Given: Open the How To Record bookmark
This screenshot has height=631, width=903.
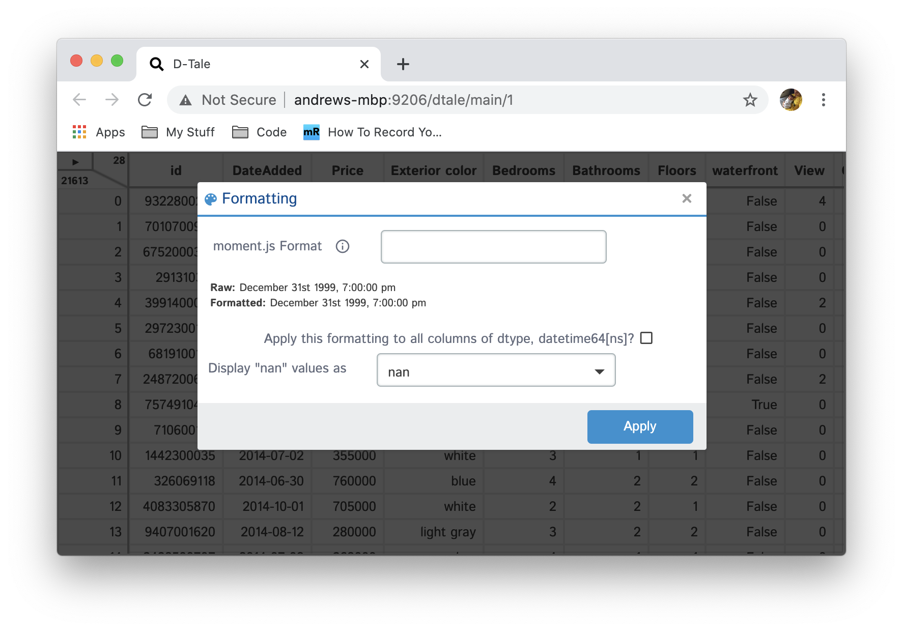Looking at the screenshot, I should [372, 132].
